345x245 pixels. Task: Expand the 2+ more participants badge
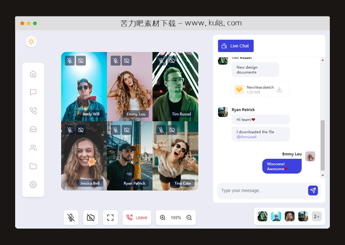[x=316, y=216]
